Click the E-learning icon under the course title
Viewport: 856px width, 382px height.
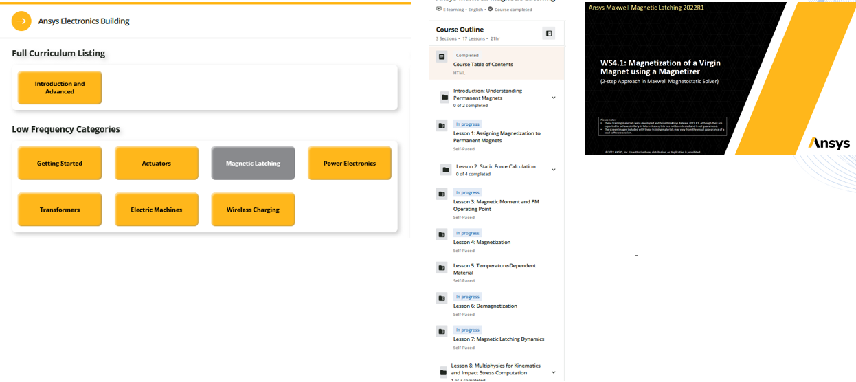tap(439, 9)
